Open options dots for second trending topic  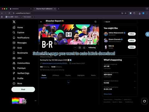click(135, 73)
